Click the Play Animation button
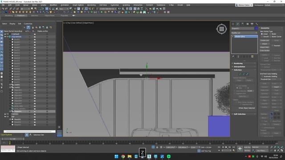The height and width of the screenshot is (160, 285). (226, 147)
